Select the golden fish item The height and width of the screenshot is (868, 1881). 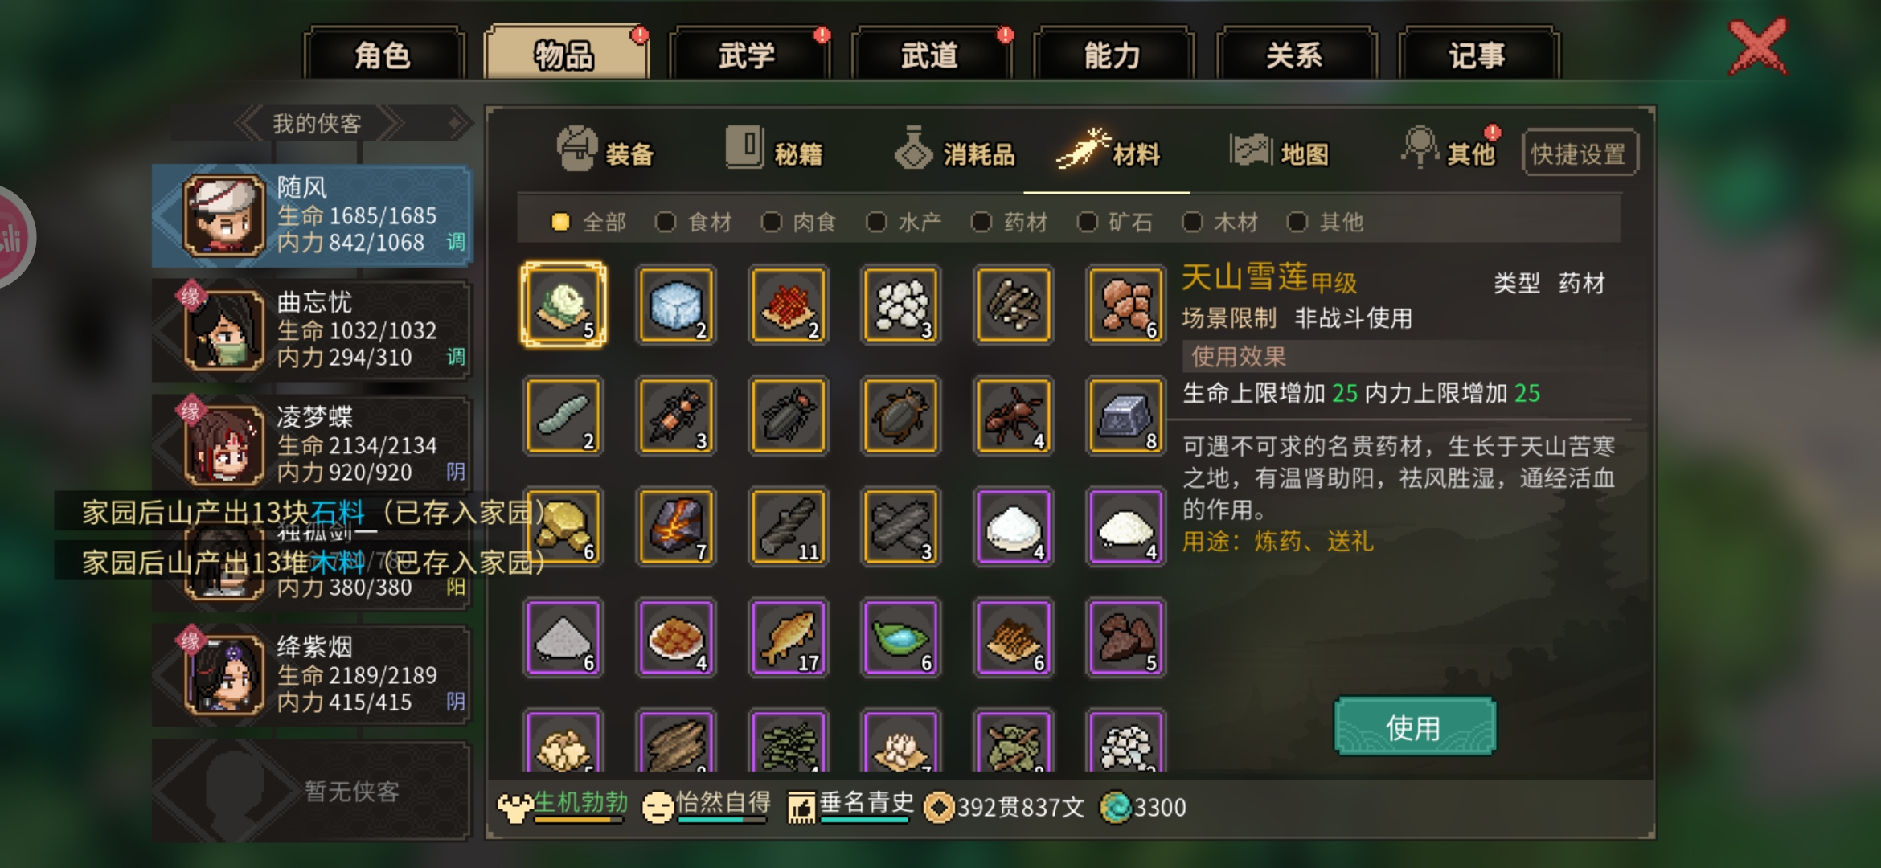tap(789, 638)
